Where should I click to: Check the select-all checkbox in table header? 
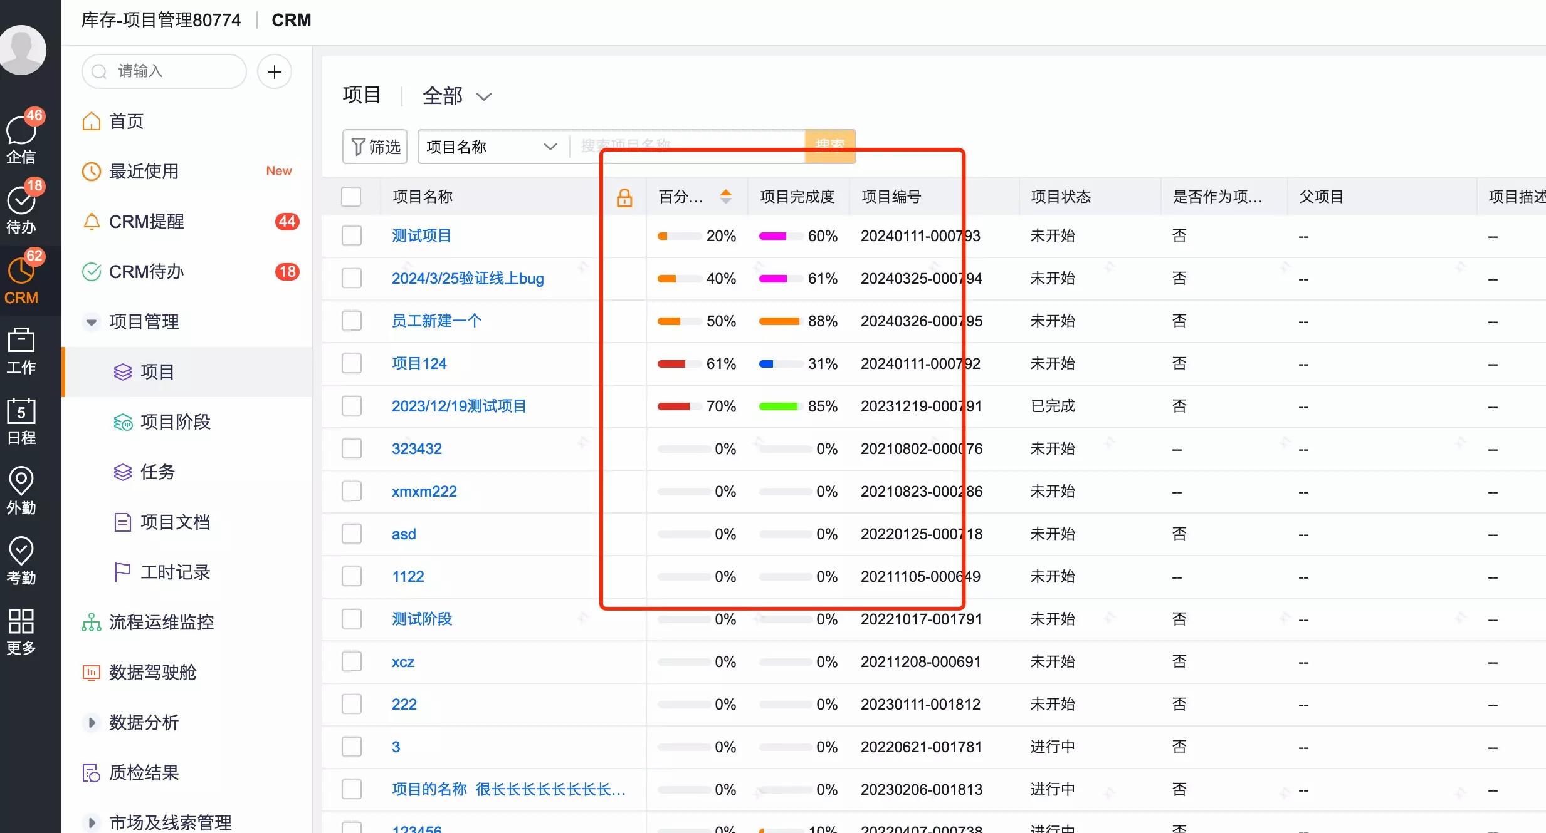tap(352, 196)
